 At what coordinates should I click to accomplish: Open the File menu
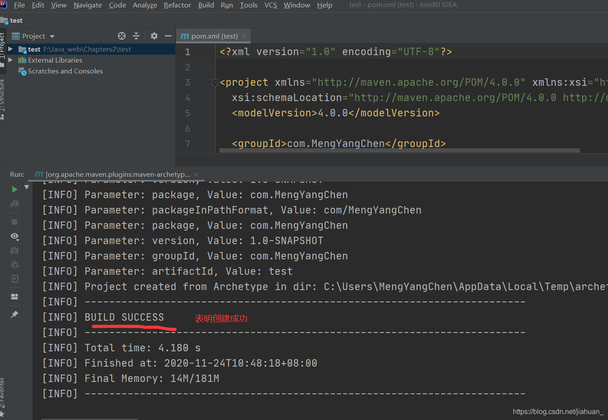[19, 5]
